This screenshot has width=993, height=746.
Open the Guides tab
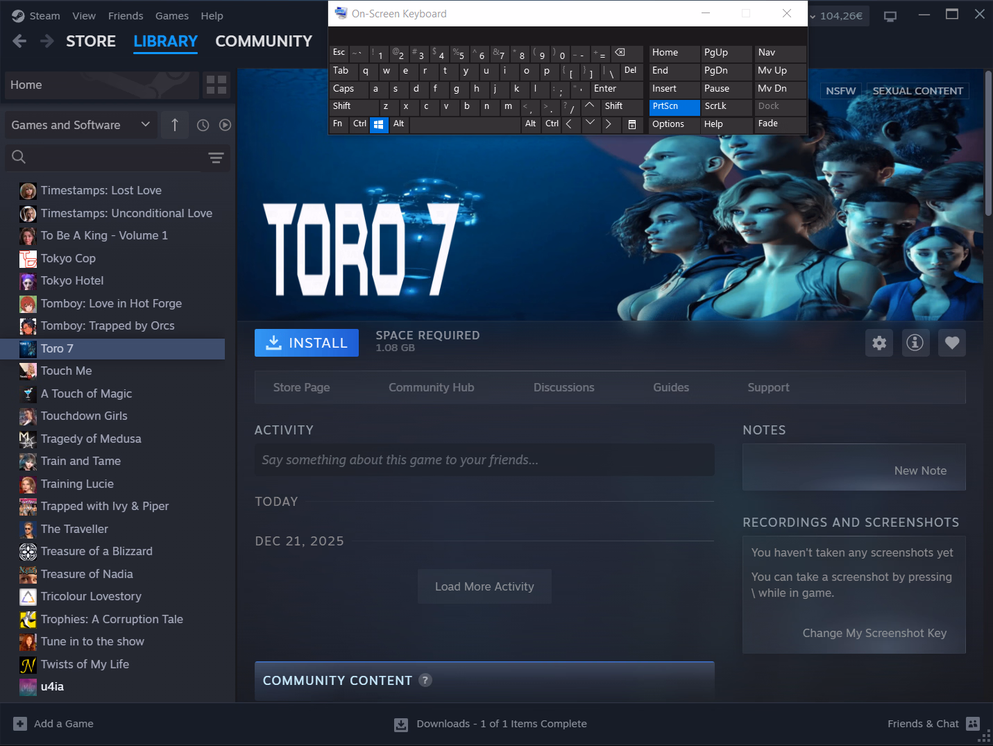(x=671, y=387)
